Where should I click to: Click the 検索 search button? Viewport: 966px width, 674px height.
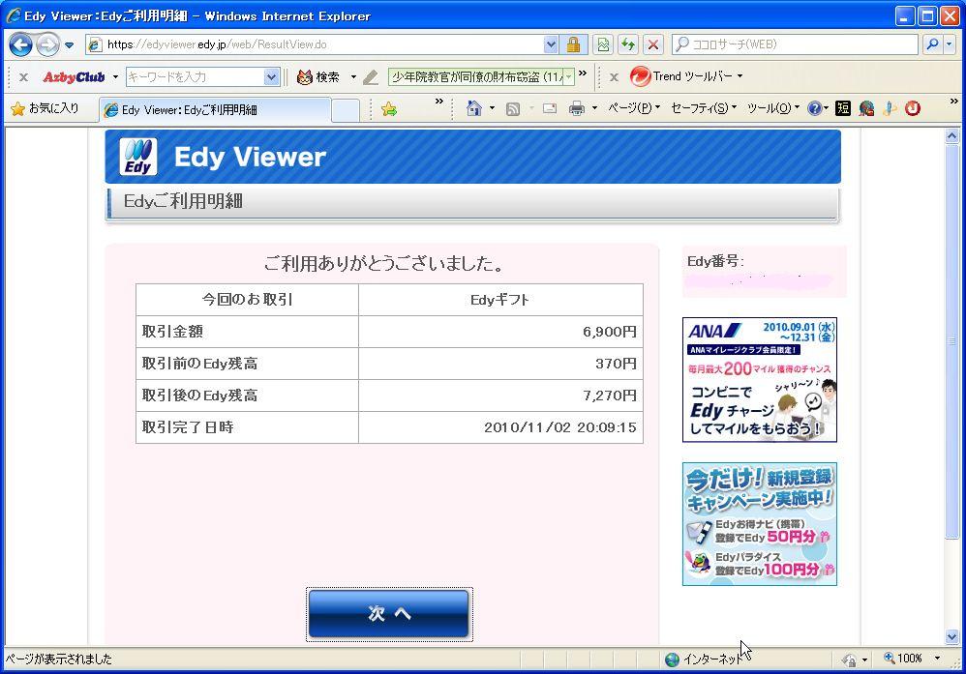click(318, 77)
